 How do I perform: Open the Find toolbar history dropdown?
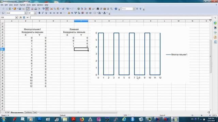134,9
